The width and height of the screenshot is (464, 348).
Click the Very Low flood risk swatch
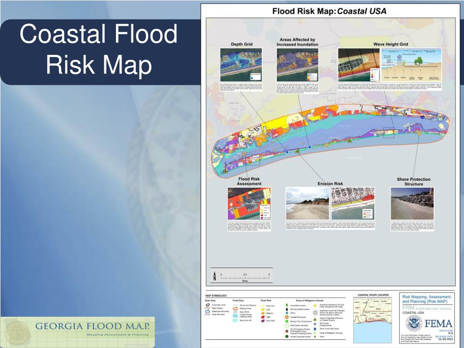(263, 306)
